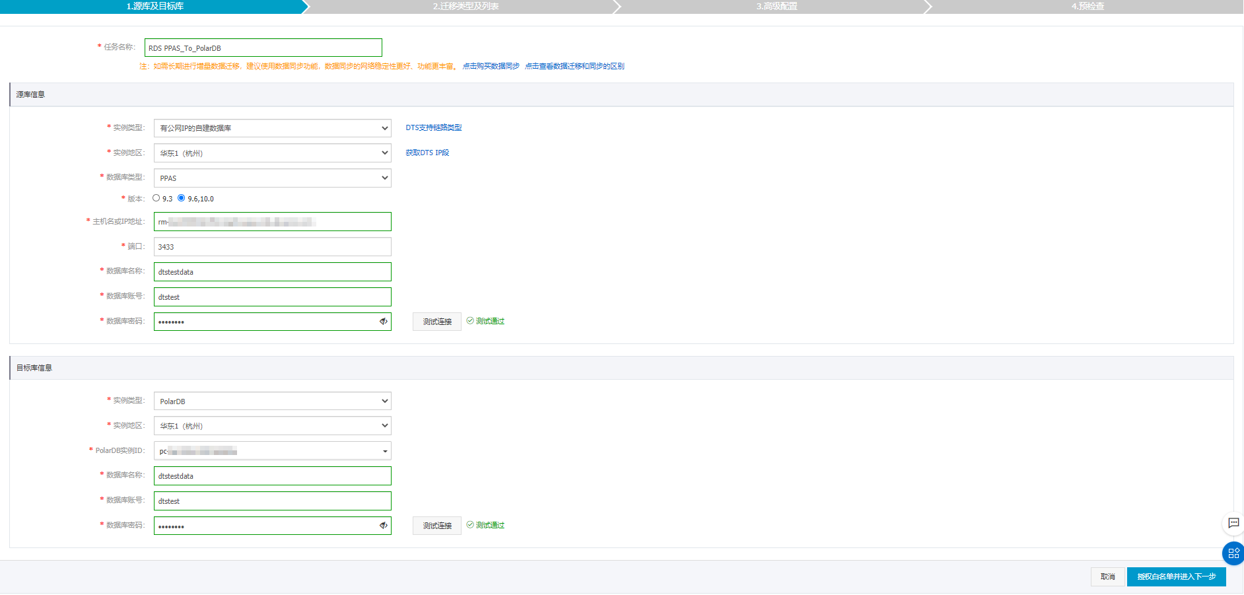Image resolution: width=1244 pixels, height=595 pixels.
Task: Open purchase data synchronization link
Action: 491,66
